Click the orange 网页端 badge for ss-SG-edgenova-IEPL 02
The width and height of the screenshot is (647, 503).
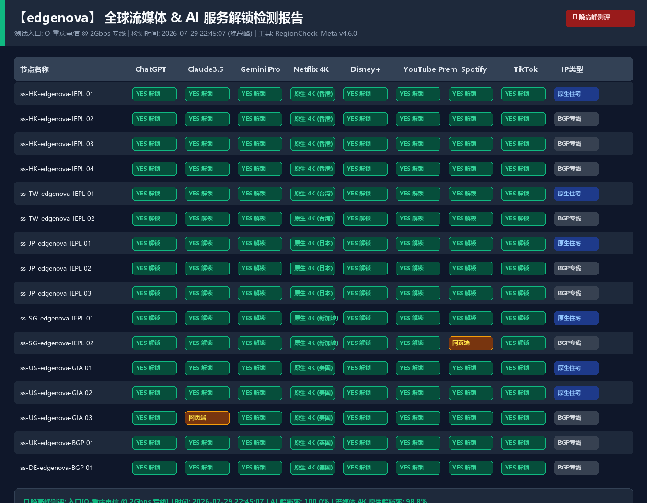pyautogui.click(x=471, y=343)
